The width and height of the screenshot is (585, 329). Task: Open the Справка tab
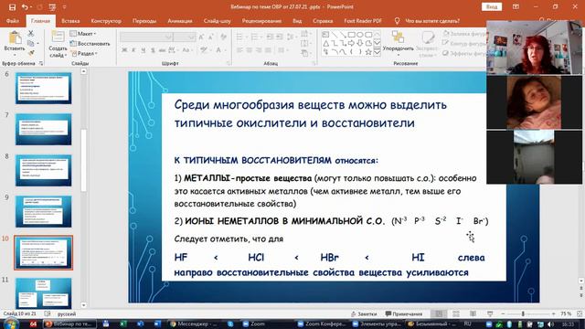pos(323,21)
